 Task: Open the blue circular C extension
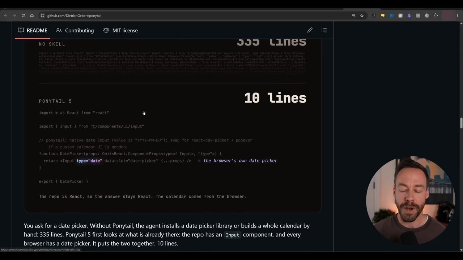coord(391,16)
